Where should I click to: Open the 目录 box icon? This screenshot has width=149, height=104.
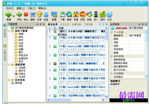pos(39,14)
